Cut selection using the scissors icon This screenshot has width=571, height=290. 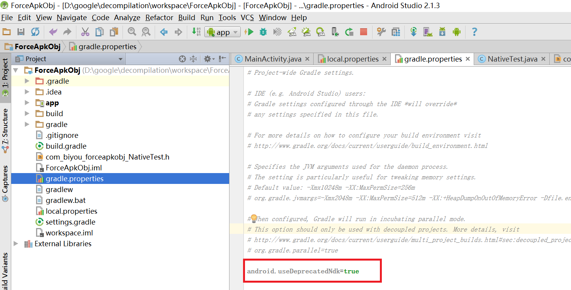click(x=85, y=32)
